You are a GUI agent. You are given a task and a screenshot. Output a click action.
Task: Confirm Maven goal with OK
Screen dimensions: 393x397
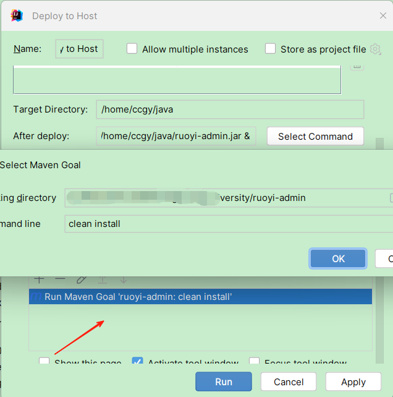(338, 258)
